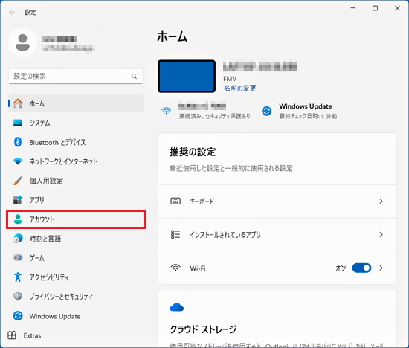
Task: Open プライバシーとセキュリティ category
Action: tap(76, 297)
